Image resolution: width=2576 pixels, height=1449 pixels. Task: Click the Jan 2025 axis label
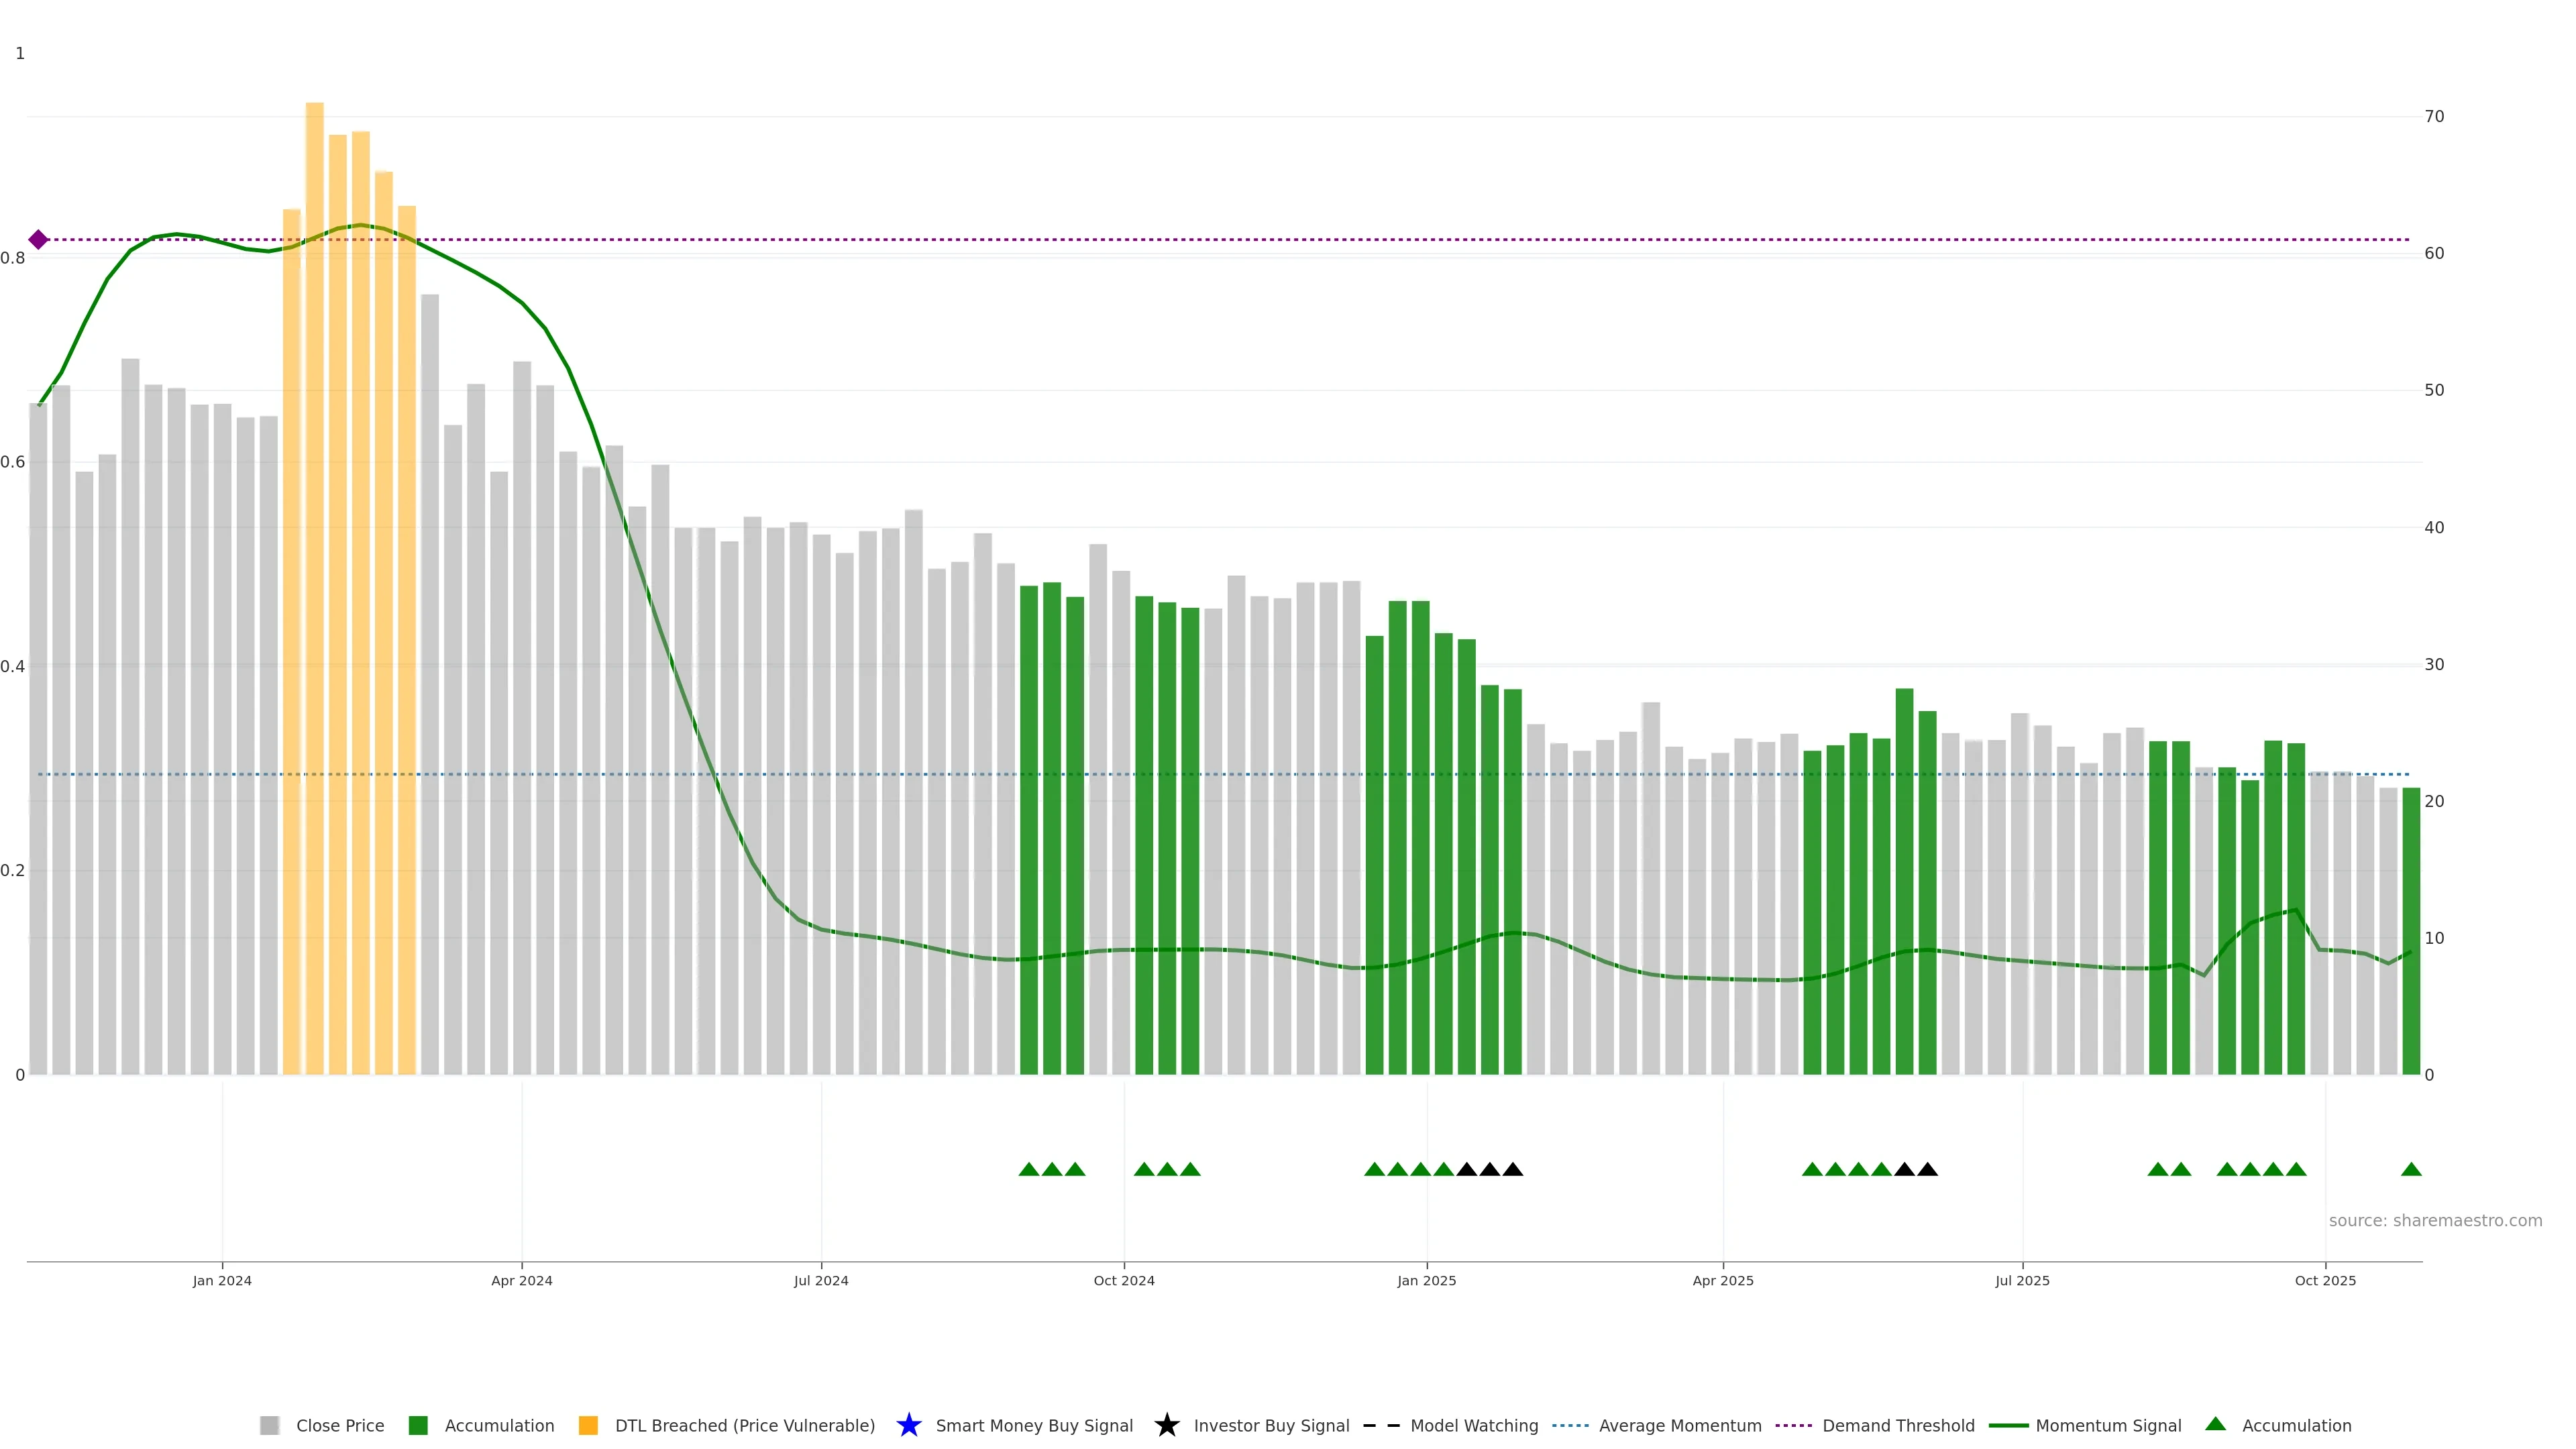[1426, 1280]
